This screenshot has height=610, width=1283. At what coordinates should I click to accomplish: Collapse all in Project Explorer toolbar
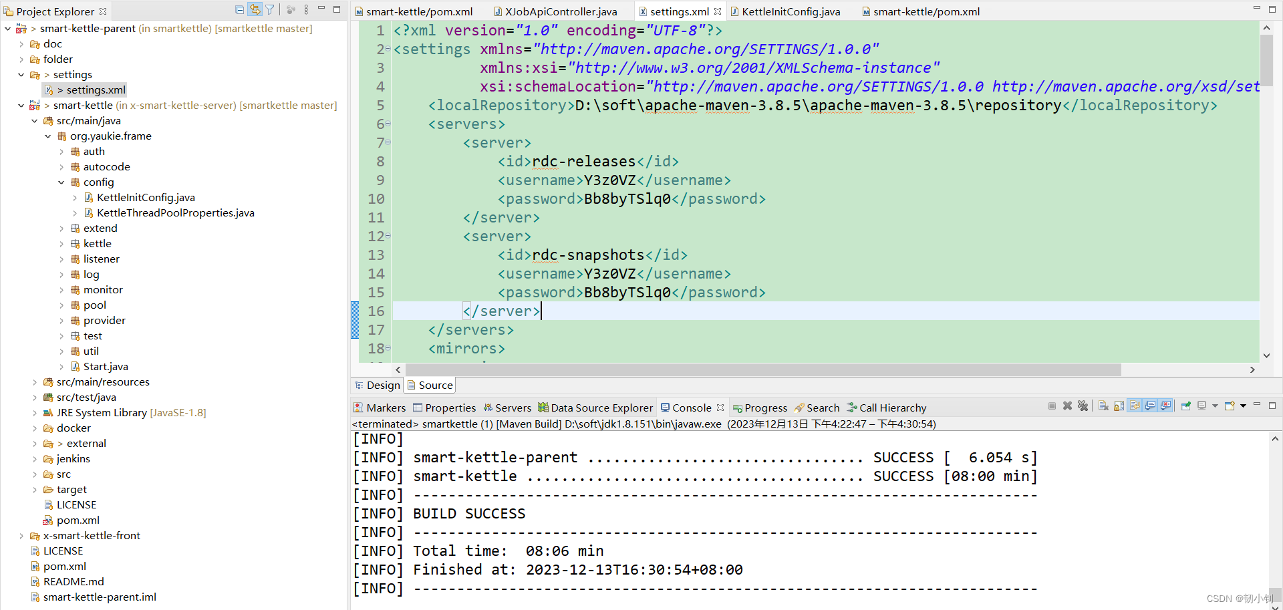(x=240, y=10)
